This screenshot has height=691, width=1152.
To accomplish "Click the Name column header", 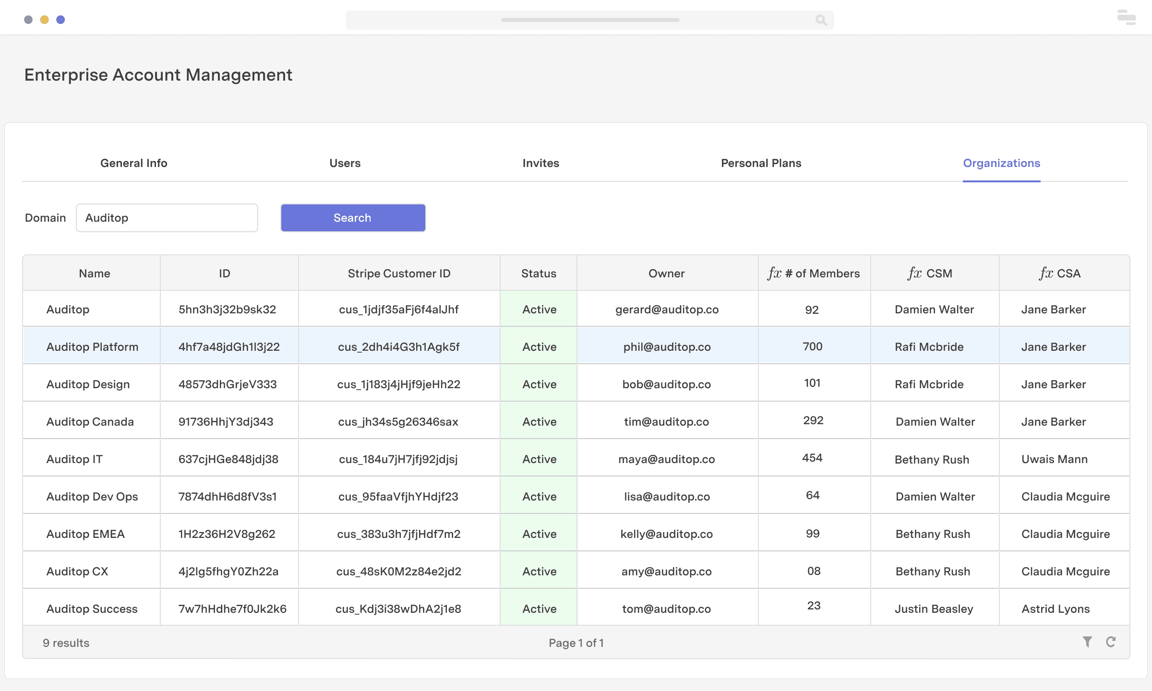I will pos(94,273).
